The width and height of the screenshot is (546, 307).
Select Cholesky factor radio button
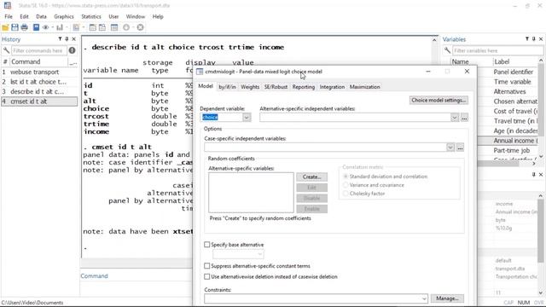point(346,194)
